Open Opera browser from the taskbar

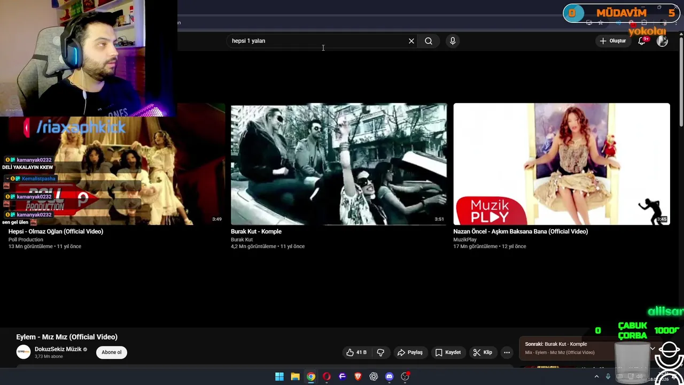tap(327, 376)
